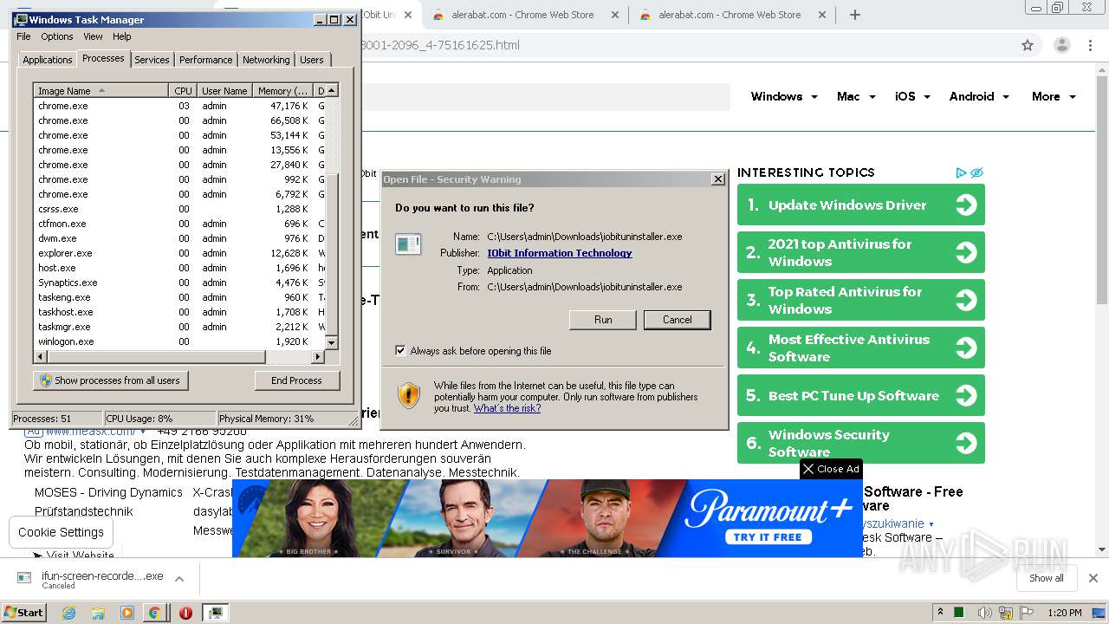Viewport: 1109px width, 624px height.
Task: Click green CPU meter tray icon
Action: click(960, 613)
